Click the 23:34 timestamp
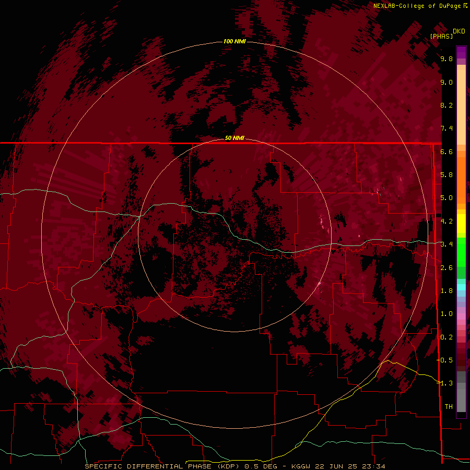The image size is (470, 470). [374, 466]
